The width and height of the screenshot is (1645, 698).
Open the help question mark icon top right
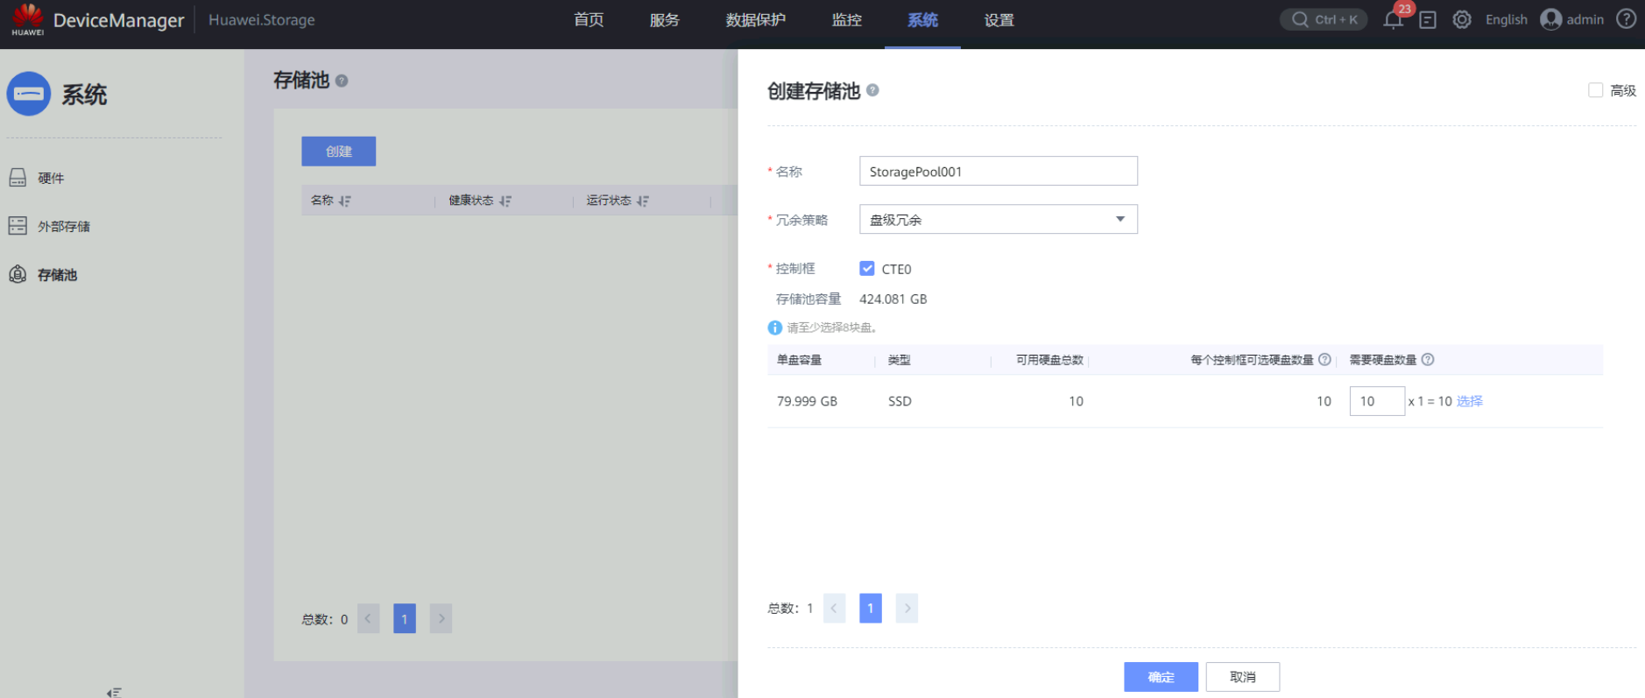tap(1626, 19)
